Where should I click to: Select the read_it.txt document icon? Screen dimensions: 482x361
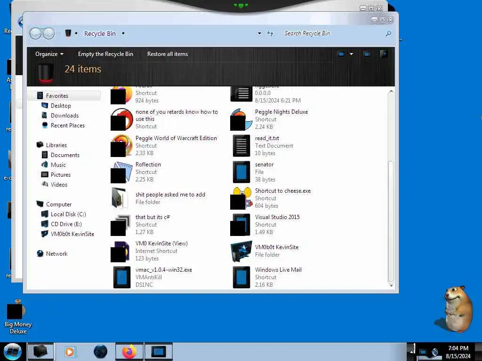[x=241, y=146]
